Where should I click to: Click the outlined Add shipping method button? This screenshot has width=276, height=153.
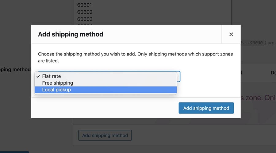(x=105, y=135)
